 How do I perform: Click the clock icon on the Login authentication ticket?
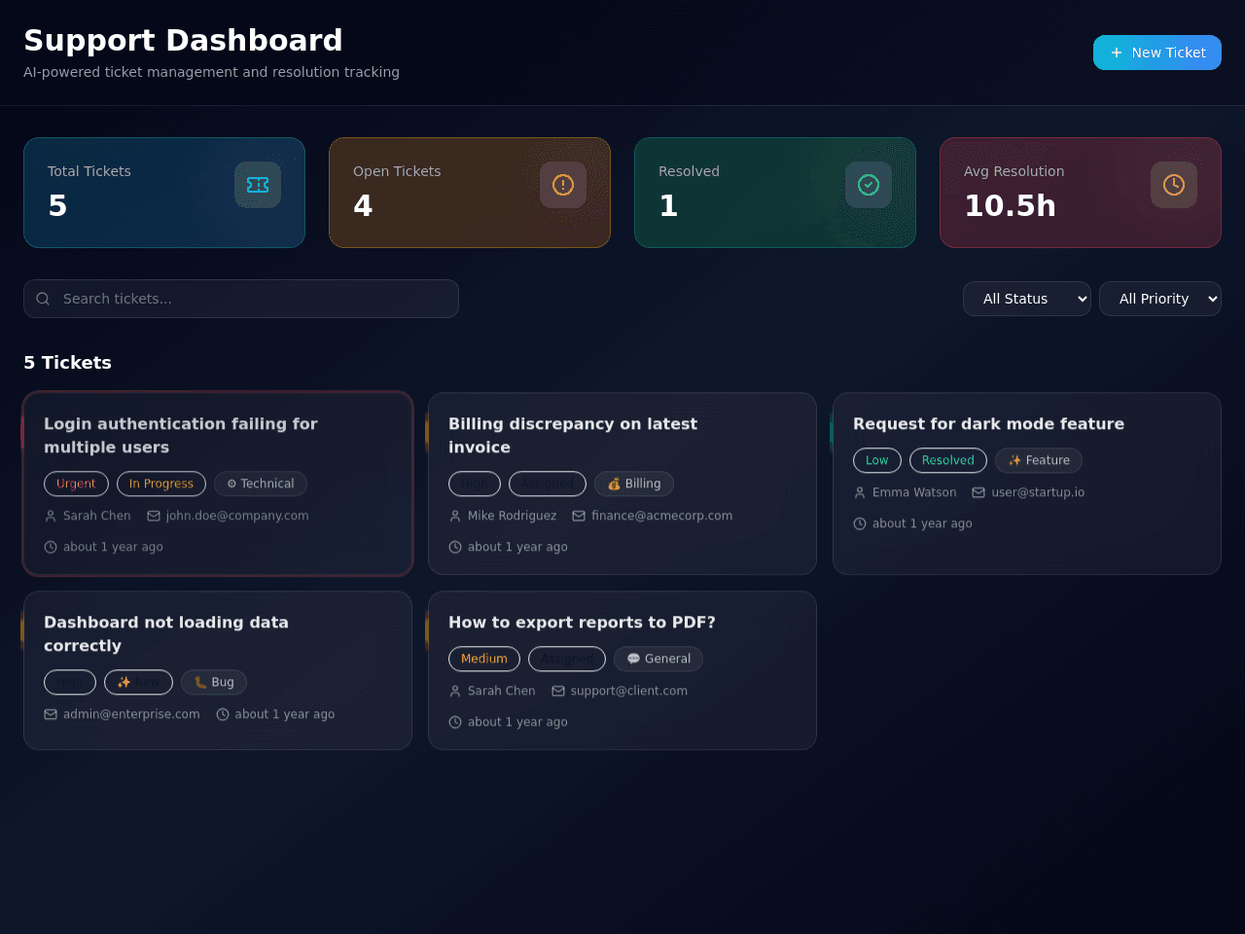51,547
